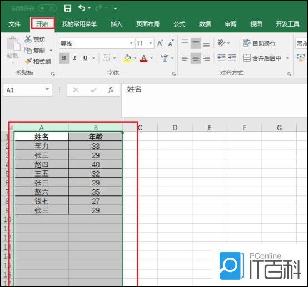This screenshot has height=287, width=308.
Task: Open the 对齐方式 dialog launcher
Action: [x=289, y=74]
